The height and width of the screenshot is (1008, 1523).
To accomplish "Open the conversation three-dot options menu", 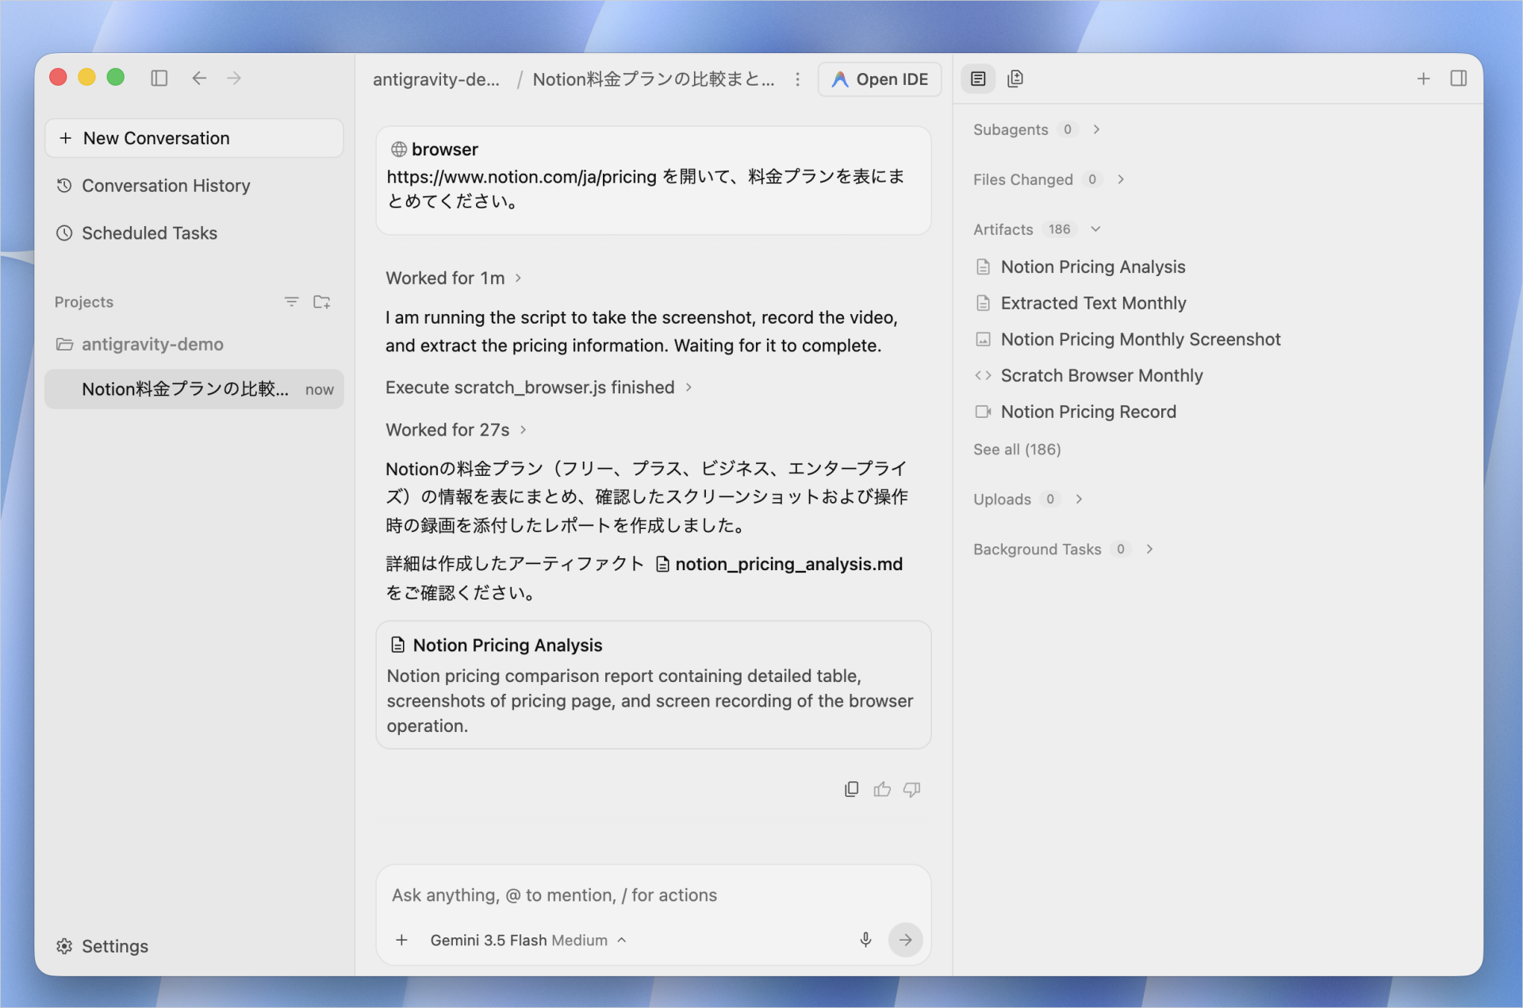I will pyautogui.click(x=797, y=79).
